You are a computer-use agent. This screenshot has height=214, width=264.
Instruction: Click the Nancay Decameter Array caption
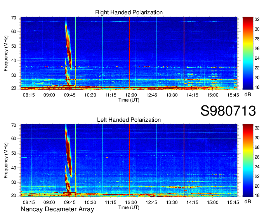click(x=57, y=209)
